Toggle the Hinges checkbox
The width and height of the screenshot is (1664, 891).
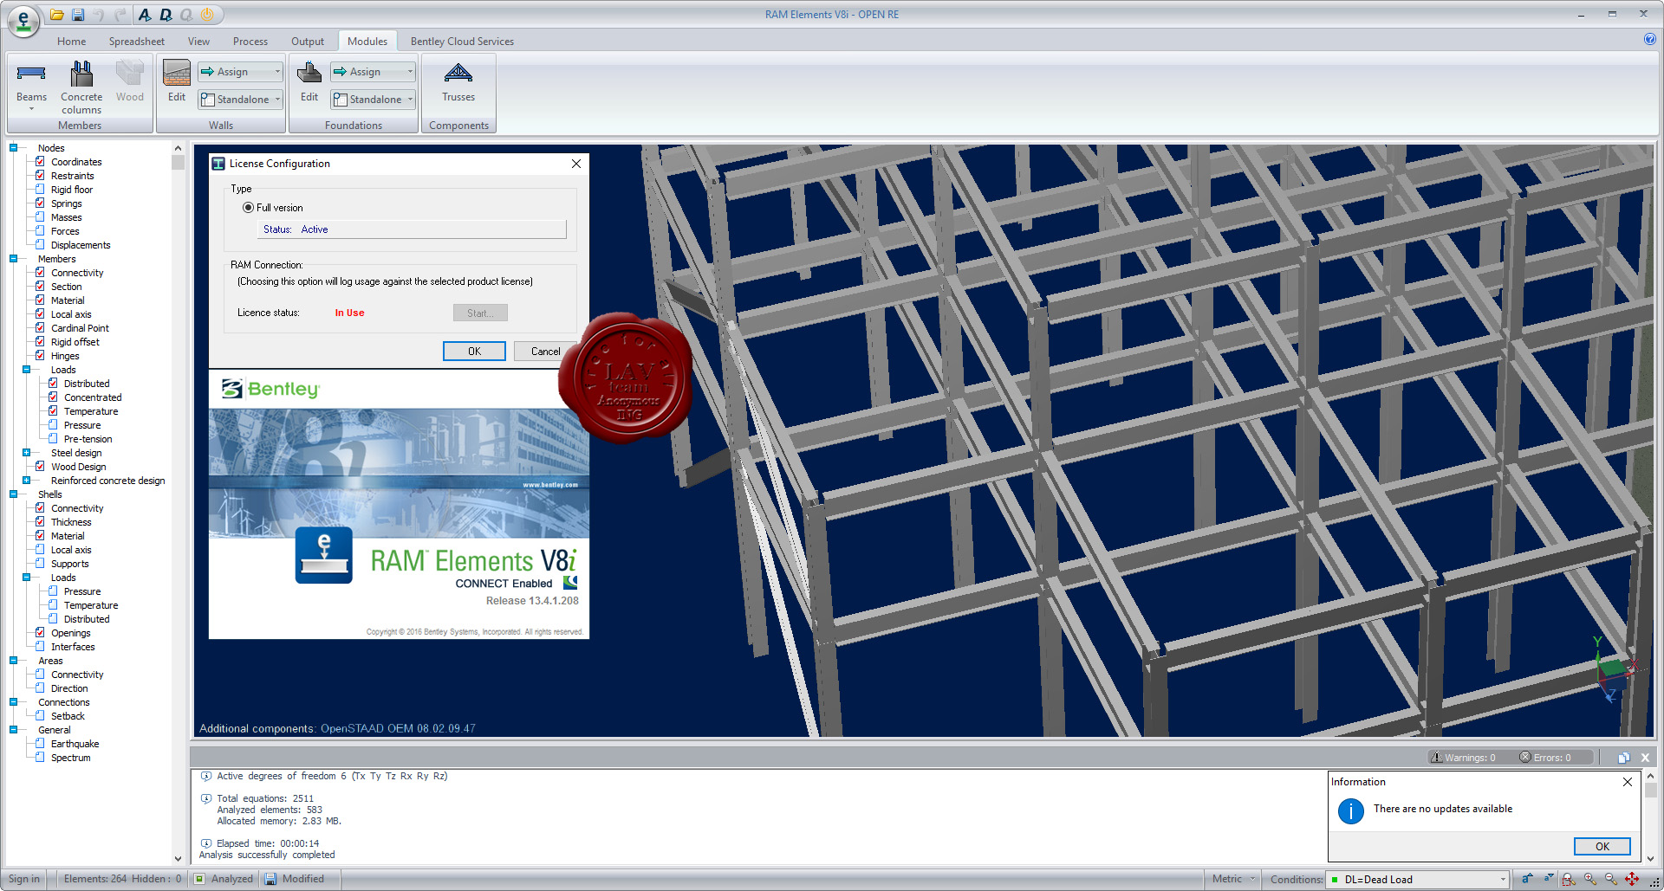click(x=40, y=356)
